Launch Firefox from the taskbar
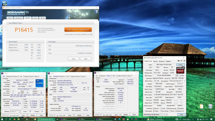This screenshot has height=121, width=215. (14, 119)
